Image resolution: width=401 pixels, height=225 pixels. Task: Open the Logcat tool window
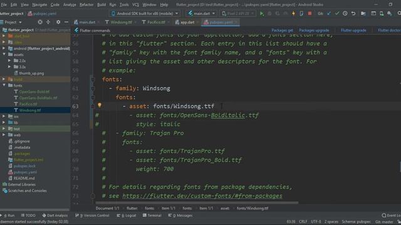click(x=127, y=216)
